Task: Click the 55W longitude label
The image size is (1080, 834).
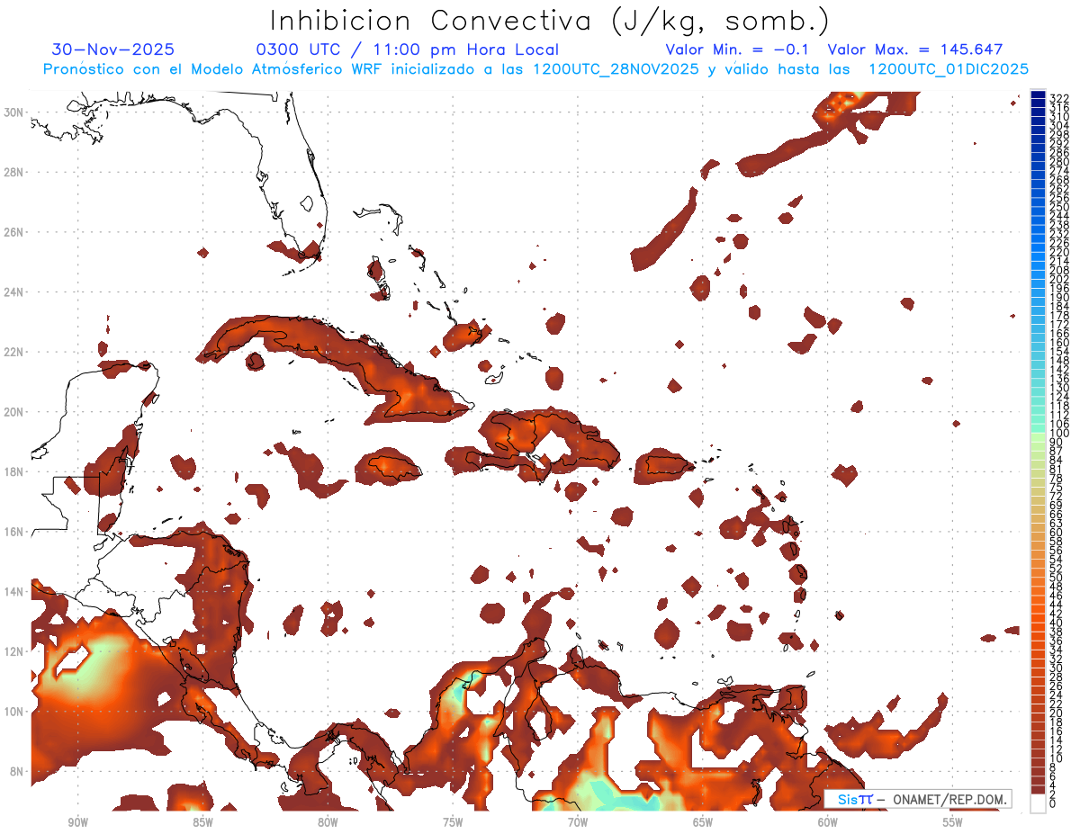Action: click(x=953, y=823)
